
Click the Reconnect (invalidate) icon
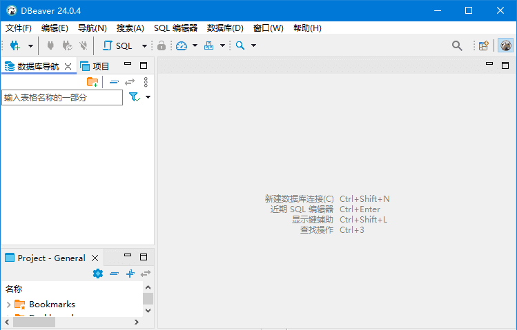pyautogui.click(x=67, y=45)
